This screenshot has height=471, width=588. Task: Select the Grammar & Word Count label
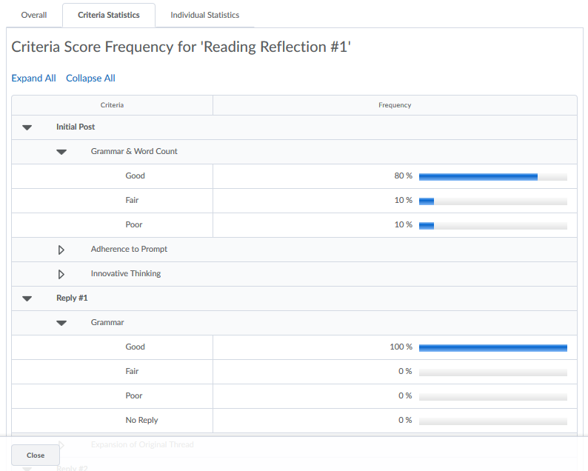click(134, 151)
